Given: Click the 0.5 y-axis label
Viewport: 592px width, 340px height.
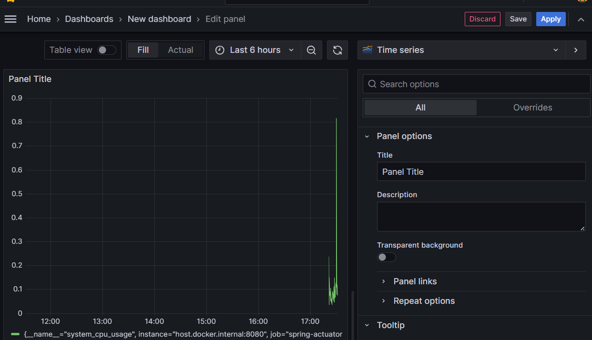Looking at the screenshot, I should pyautogui.click(x=17, y=194).
